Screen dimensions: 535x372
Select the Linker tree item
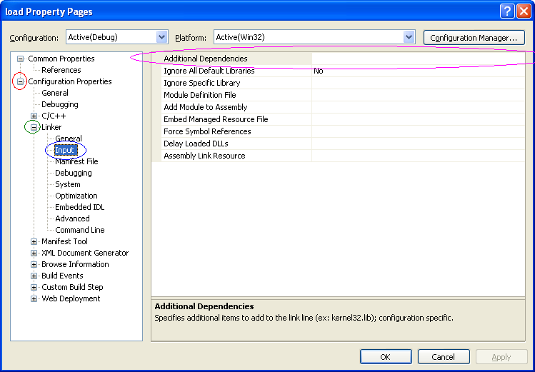coord(51,127)
